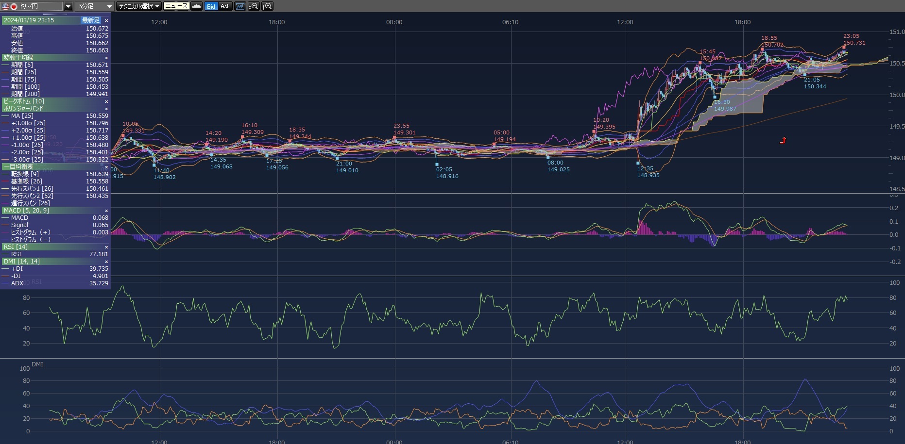Close the MACD [5, 20, 9] indicator
The image size is (905, 444).
(106, 211)
